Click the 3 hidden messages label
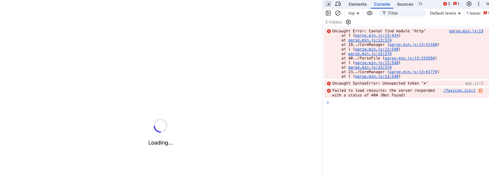This screenshot has width=489, height=179. tap(333, 22)
